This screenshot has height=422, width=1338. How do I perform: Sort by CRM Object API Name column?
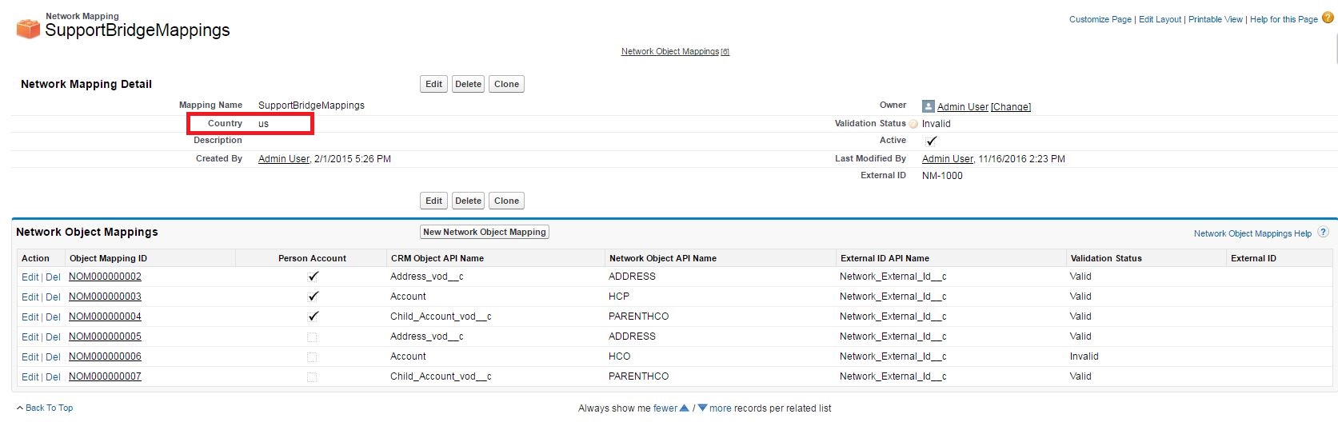[x=437, y=258]
